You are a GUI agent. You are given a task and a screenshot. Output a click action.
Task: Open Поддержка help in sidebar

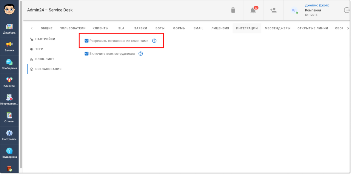[9, 153]
